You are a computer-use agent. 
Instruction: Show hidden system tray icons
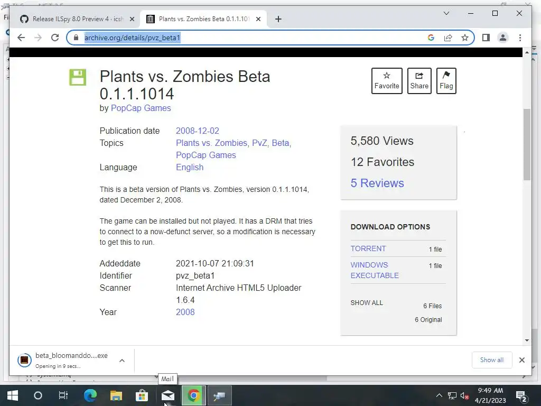tap(439, 395)
